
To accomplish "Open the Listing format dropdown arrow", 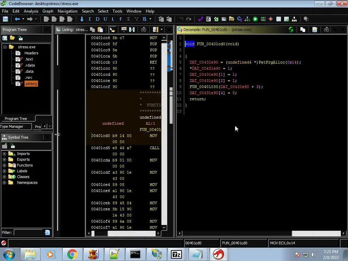I will 161,30.
